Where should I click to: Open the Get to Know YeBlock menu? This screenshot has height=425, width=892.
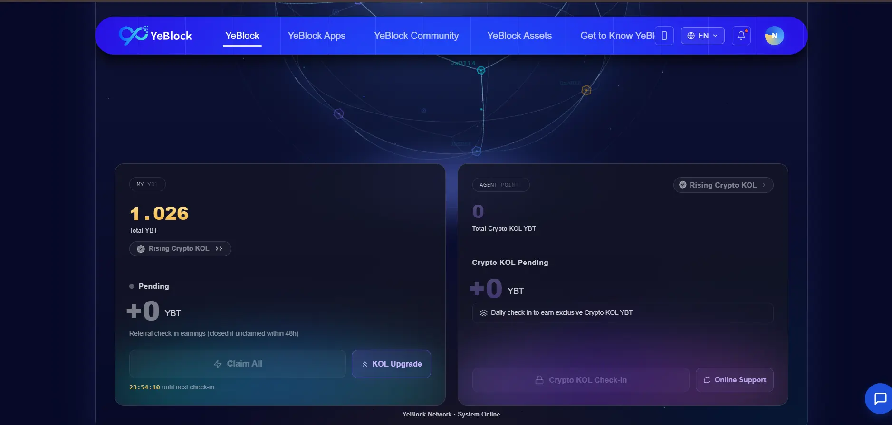[617, 36]
